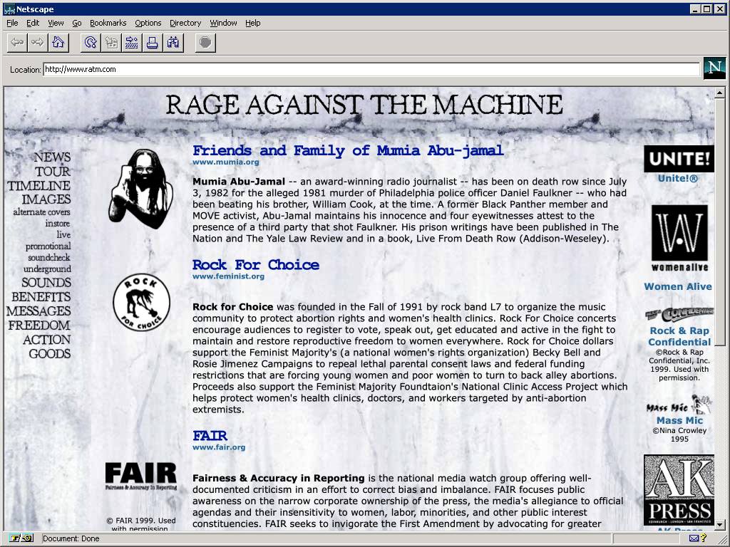Open the Options menu
Image resolution: width=730 pixels, height=547 pixels.
148,22
